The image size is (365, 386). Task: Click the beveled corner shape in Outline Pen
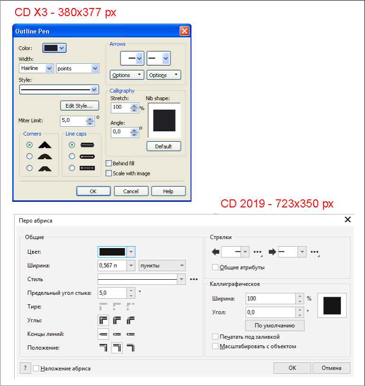pyautogui.click(x=45, y=168)
